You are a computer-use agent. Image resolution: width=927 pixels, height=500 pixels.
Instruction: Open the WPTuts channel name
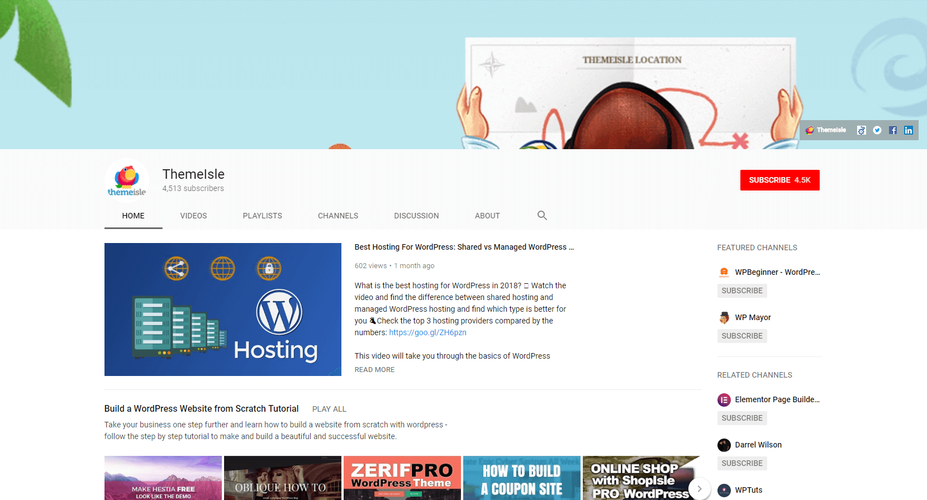[748, 490]
